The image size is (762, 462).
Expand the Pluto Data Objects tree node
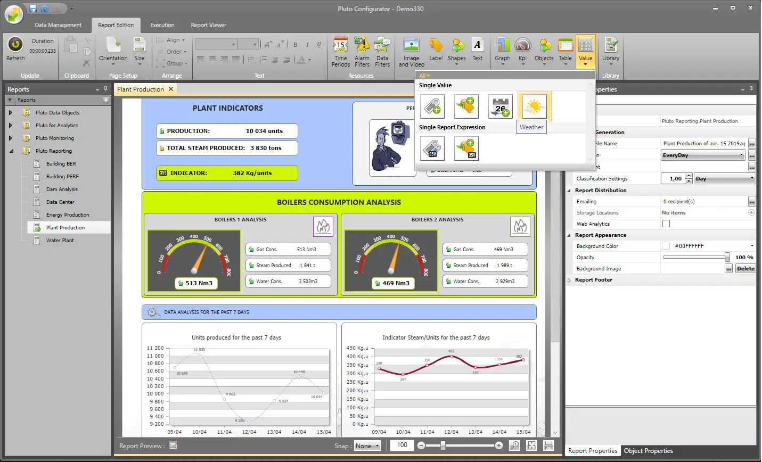click(11, 113)
